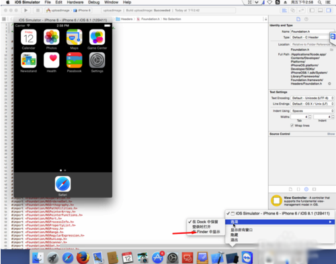Open the Game Center app

pyautogui.click(x=97, y=37)
